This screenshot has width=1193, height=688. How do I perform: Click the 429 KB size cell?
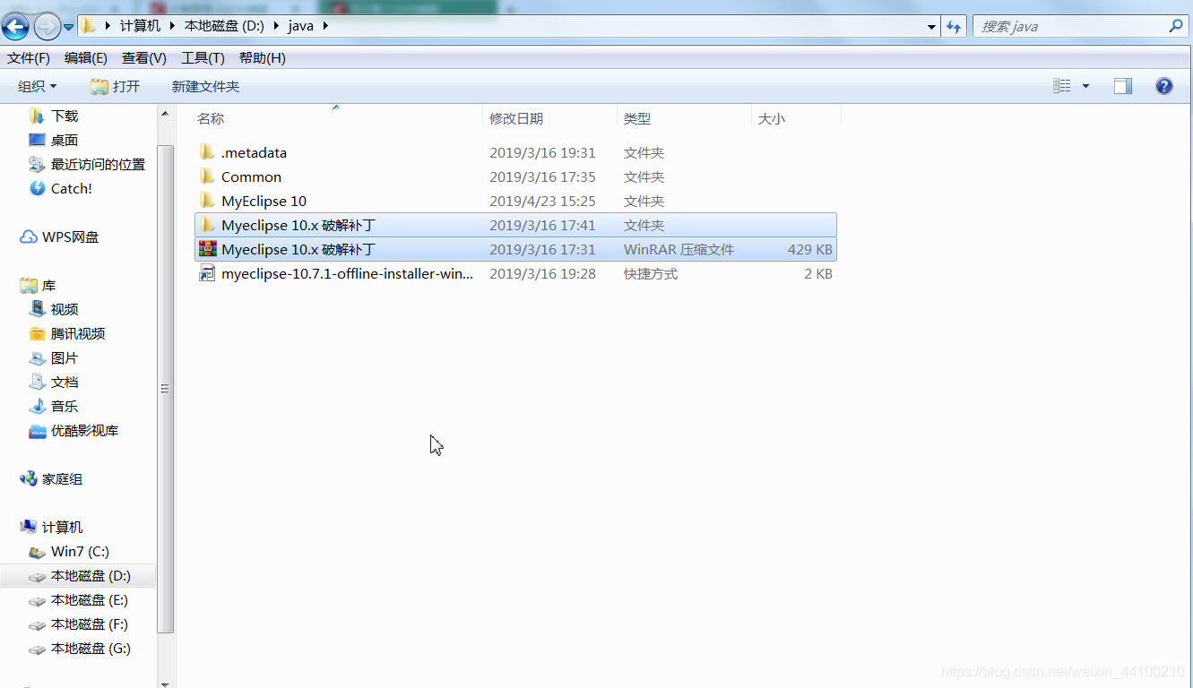coord(809,249)
